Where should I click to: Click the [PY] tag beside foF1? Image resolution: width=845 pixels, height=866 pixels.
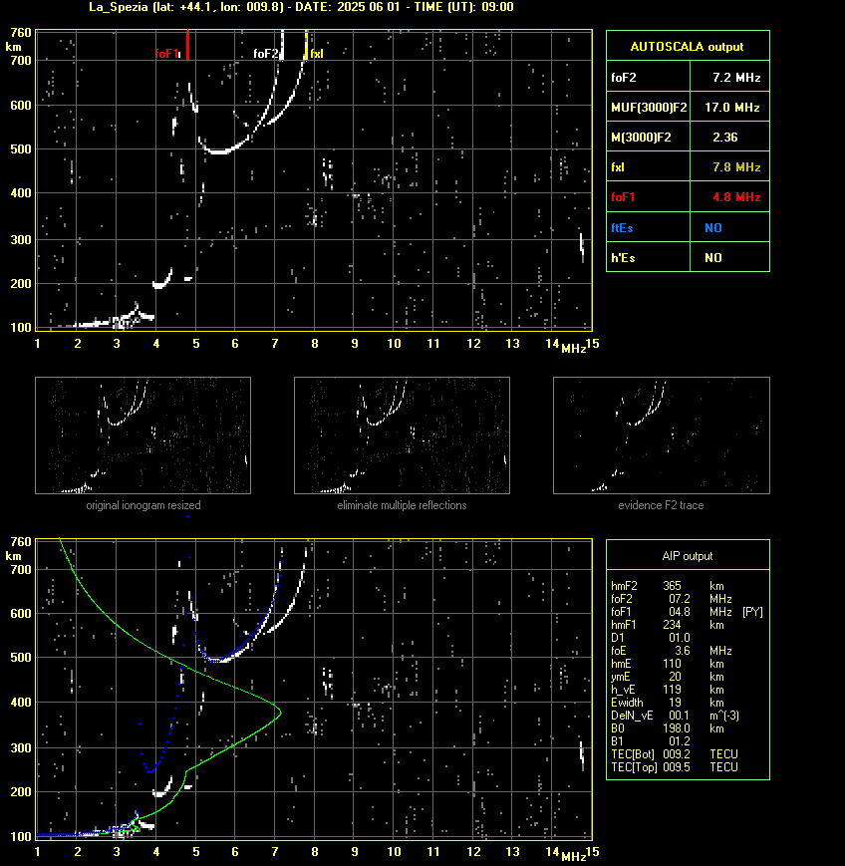click(x=752, y=612)
